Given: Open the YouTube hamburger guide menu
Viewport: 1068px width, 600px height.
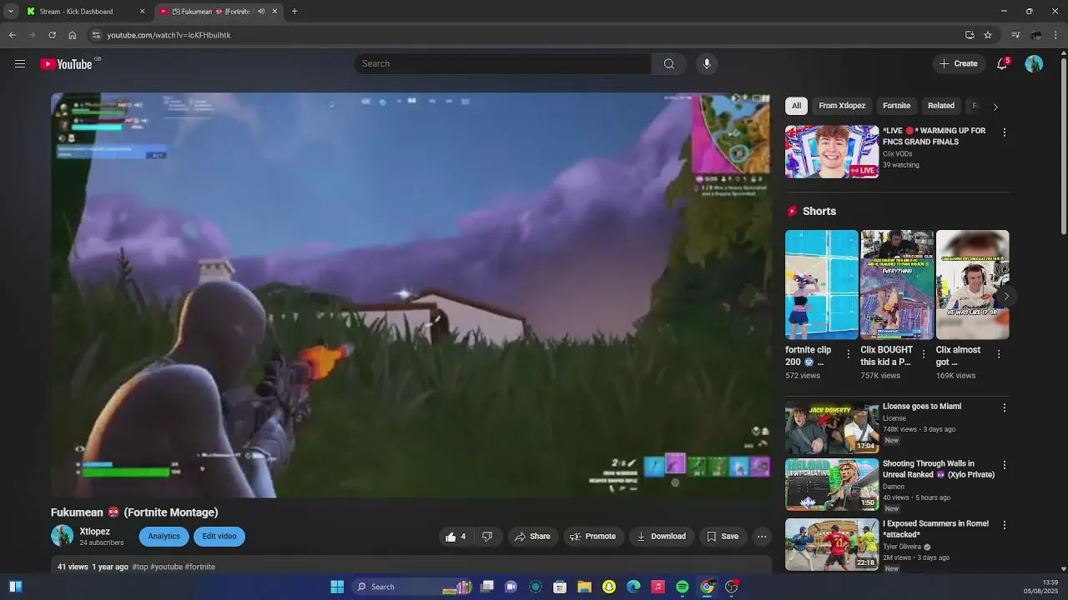Looking at the screenshot, I should click(x=20, y=64).
